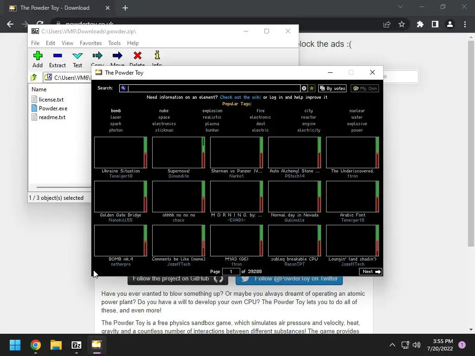Select the city tag
475x356 pixels.
tap(308, 111)
